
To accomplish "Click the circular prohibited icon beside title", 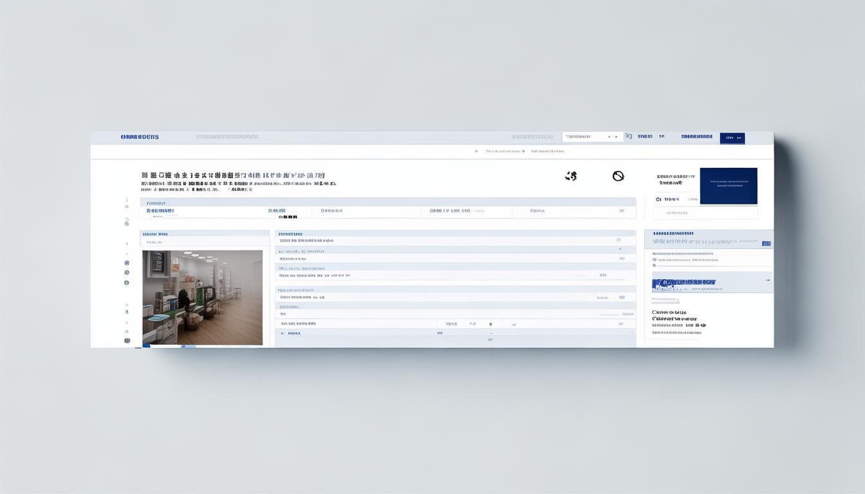I will [618, 176].
